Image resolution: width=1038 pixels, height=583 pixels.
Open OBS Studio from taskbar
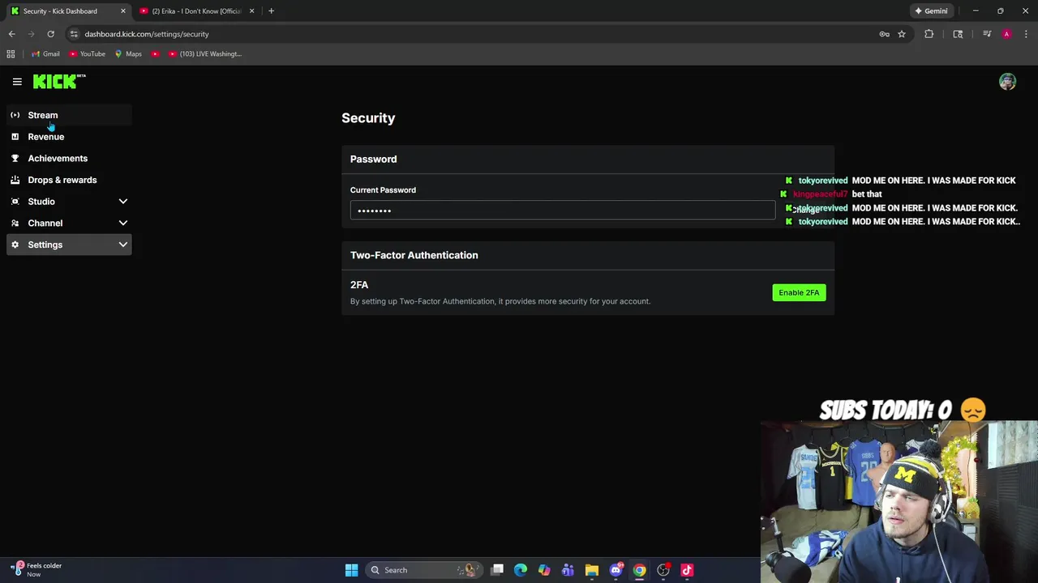pyautogui.click(x=663, y=570)
